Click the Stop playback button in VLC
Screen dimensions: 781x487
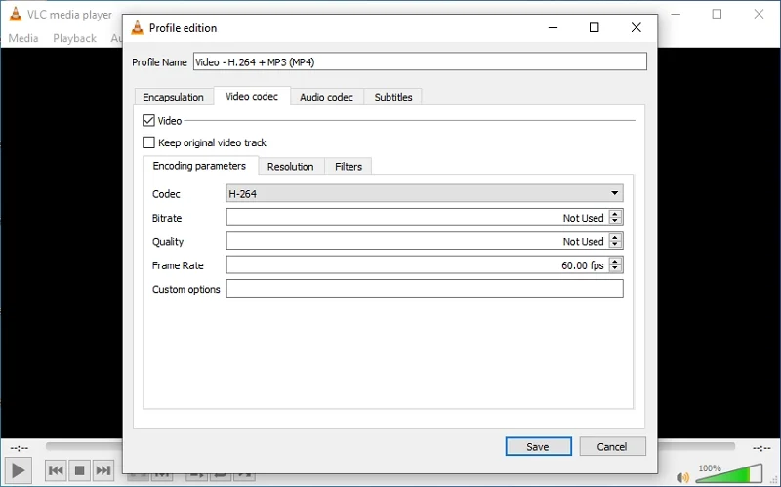coord(79,470)
